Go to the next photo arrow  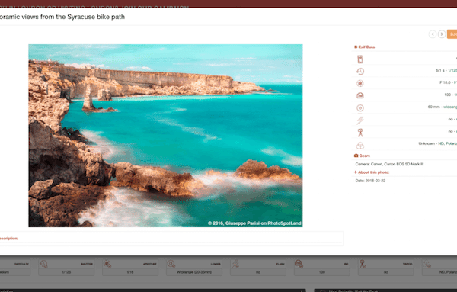[x=442, y=34]
